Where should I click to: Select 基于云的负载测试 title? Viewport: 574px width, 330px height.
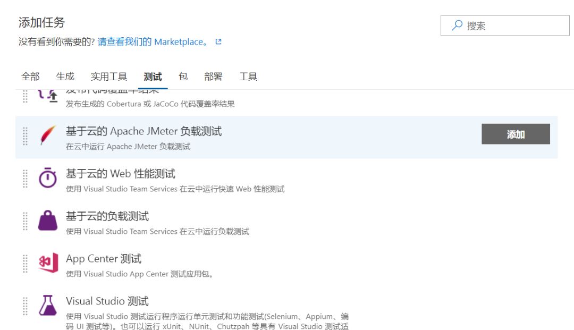point(107,216)
